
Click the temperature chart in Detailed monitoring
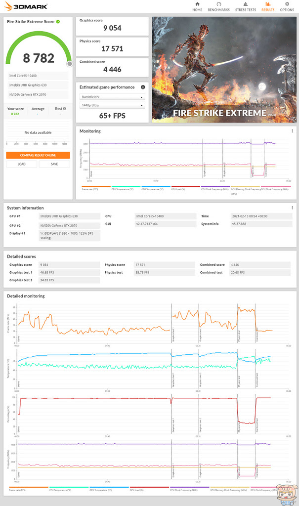point(152,369)
